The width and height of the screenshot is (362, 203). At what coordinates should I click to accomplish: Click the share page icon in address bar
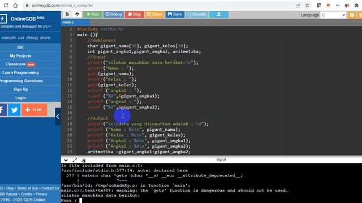[298, 5]
